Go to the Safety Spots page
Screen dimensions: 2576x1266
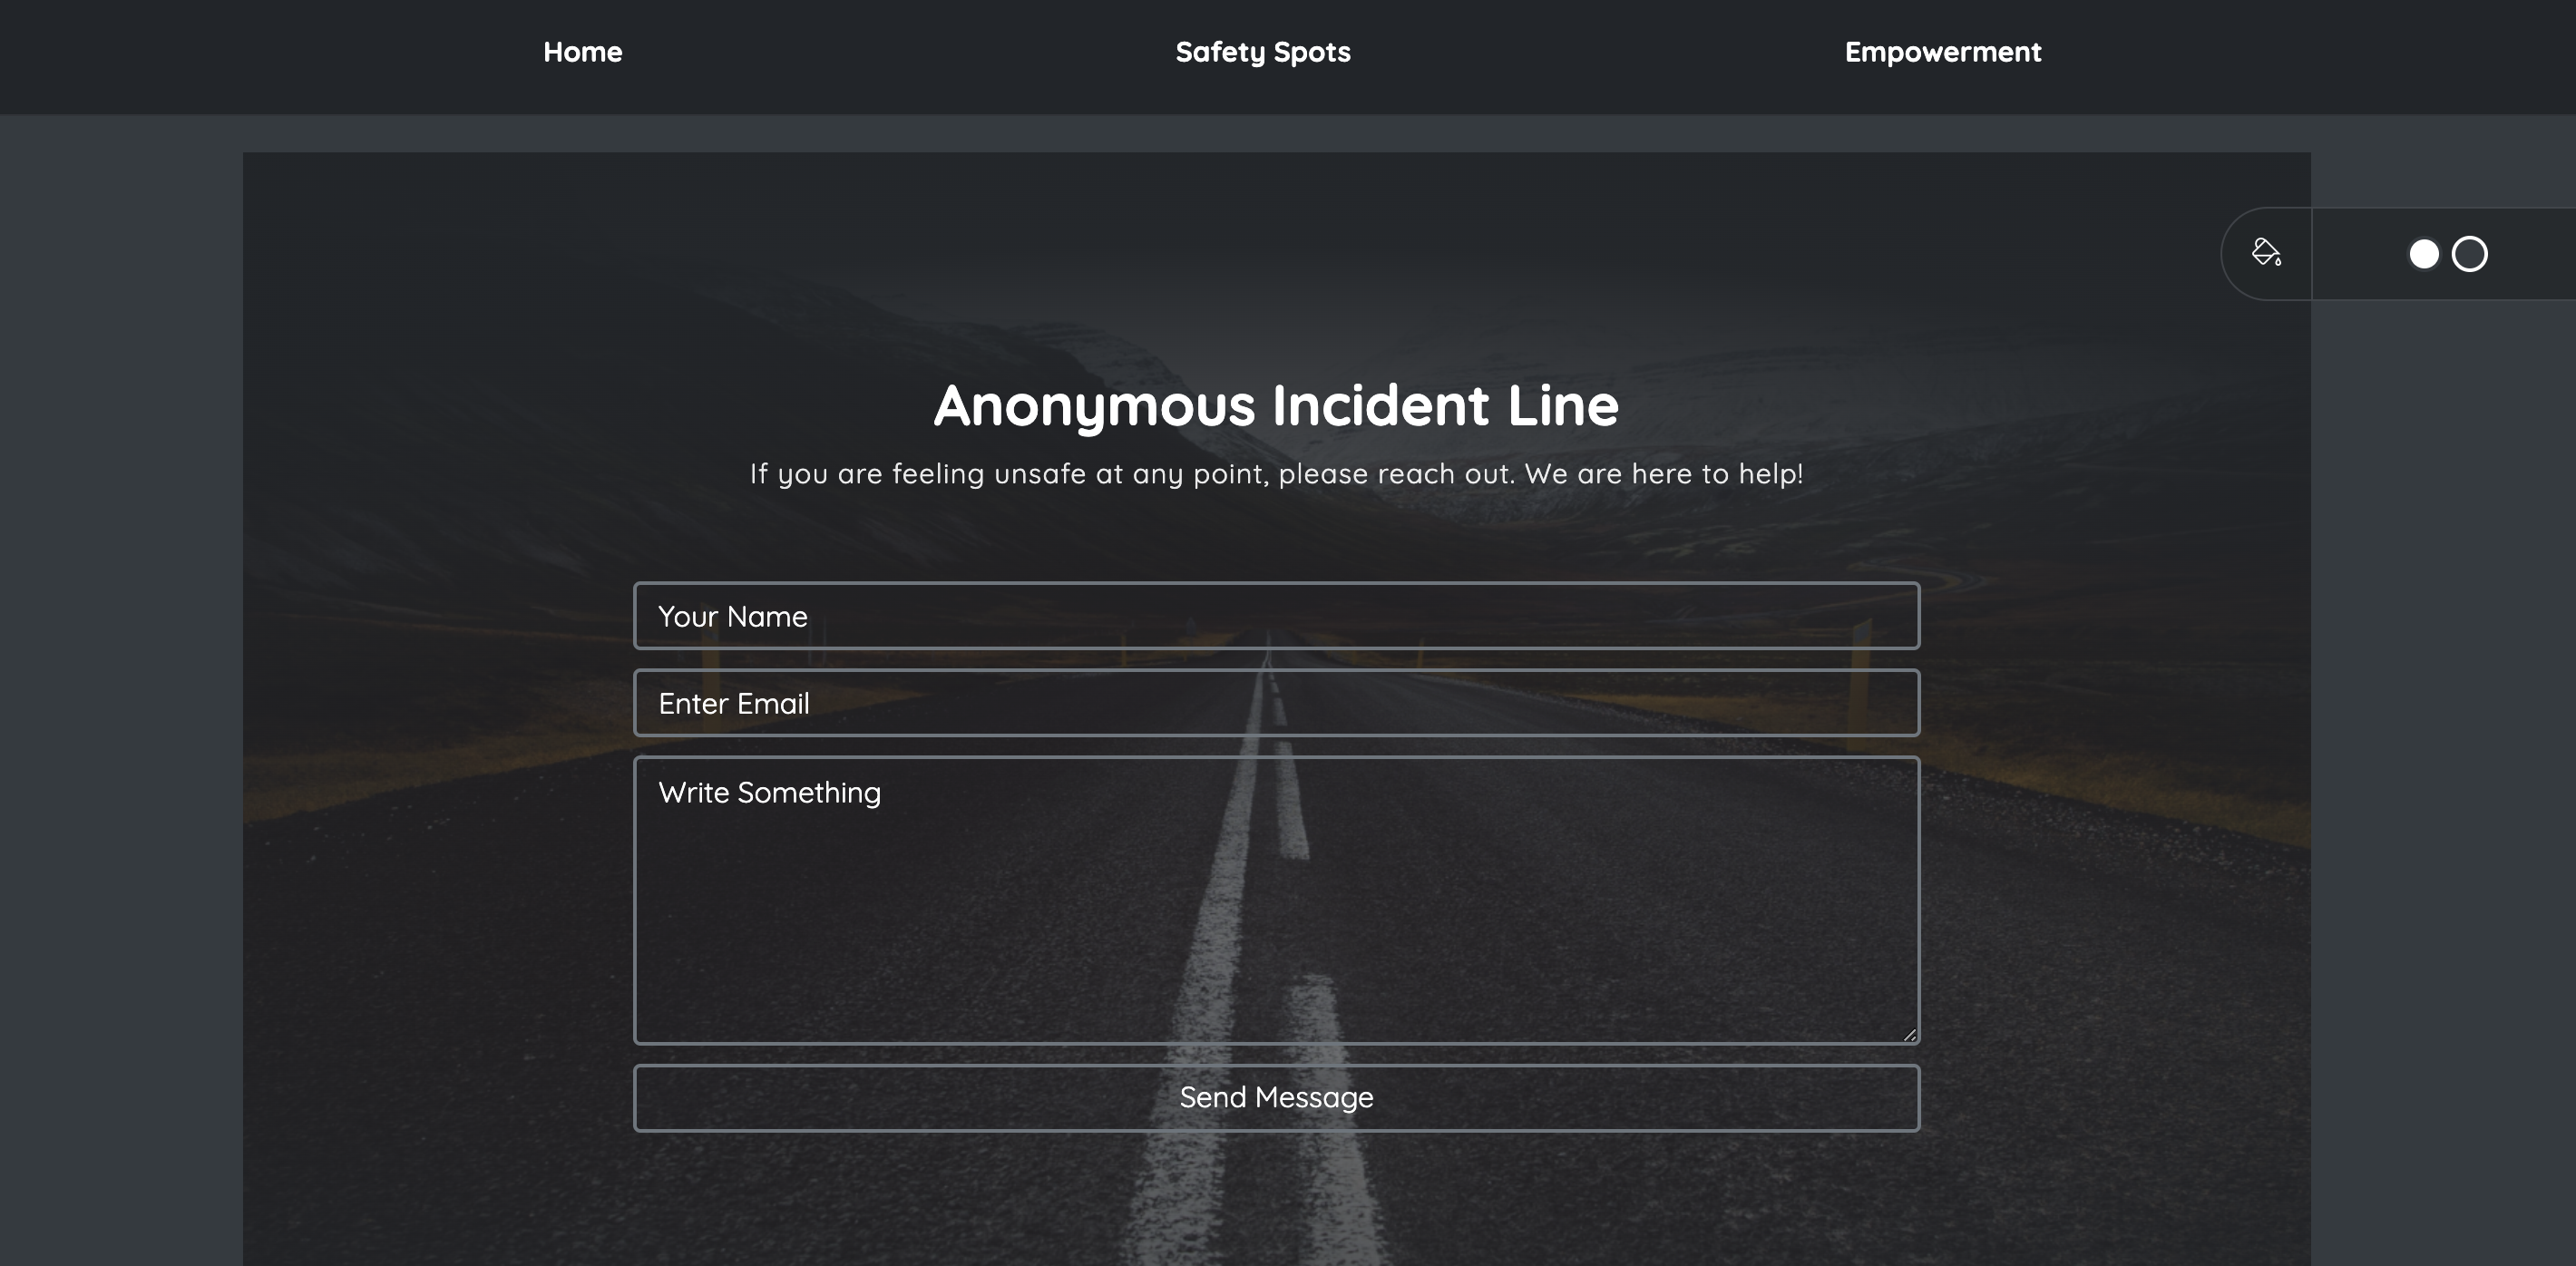pyautogui.click(x=1262, y=52)
